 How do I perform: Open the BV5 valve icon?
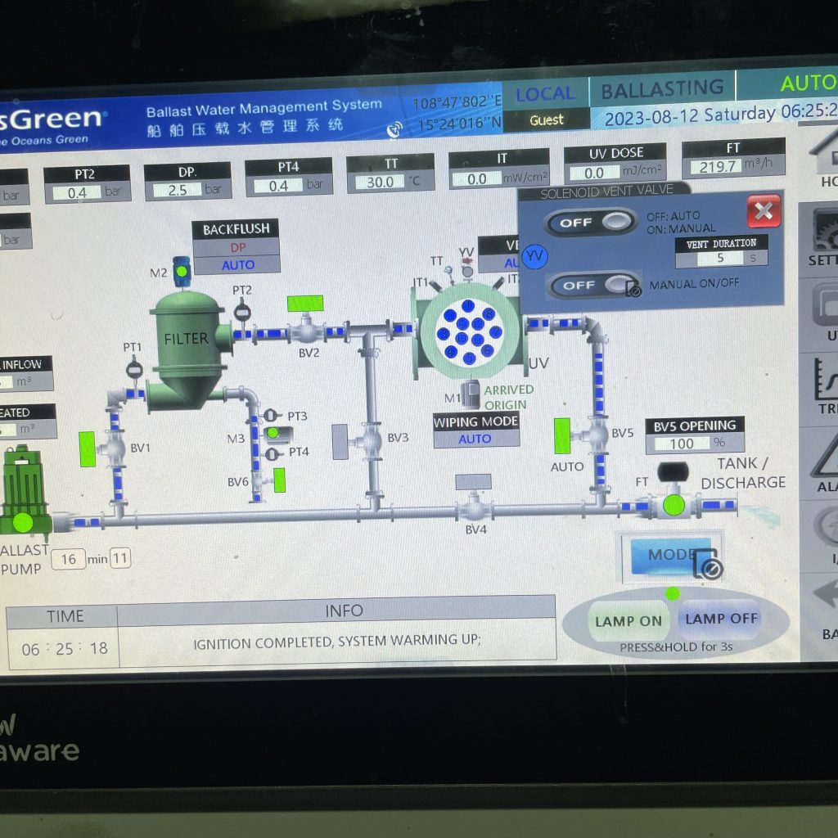tap(598, 435)
